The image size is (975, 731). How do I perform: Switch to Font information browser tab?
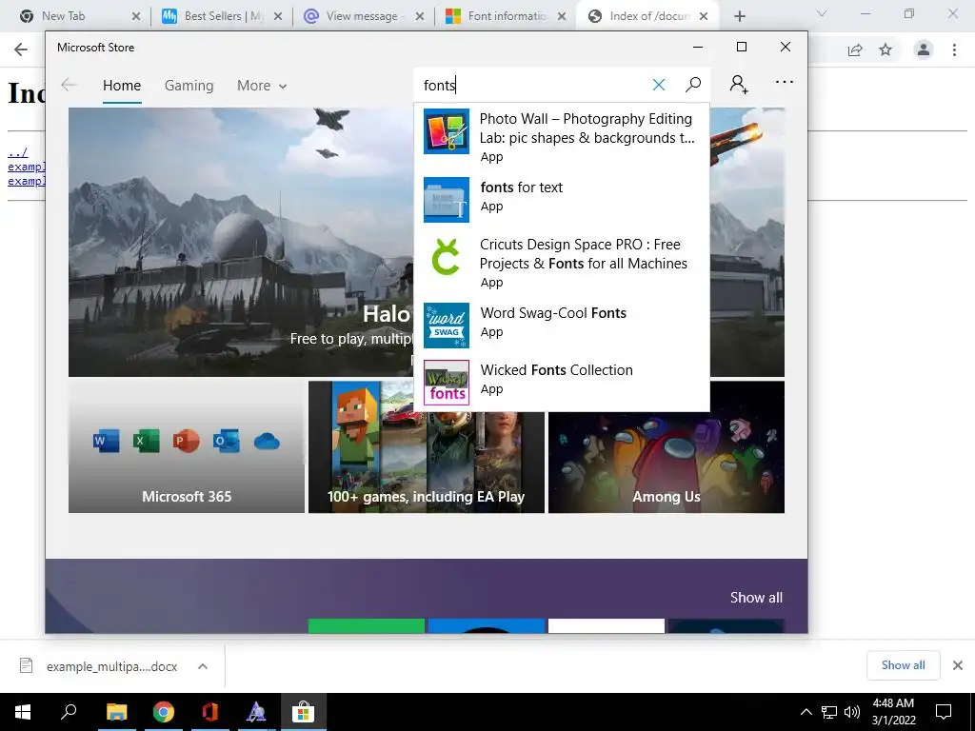507,16
